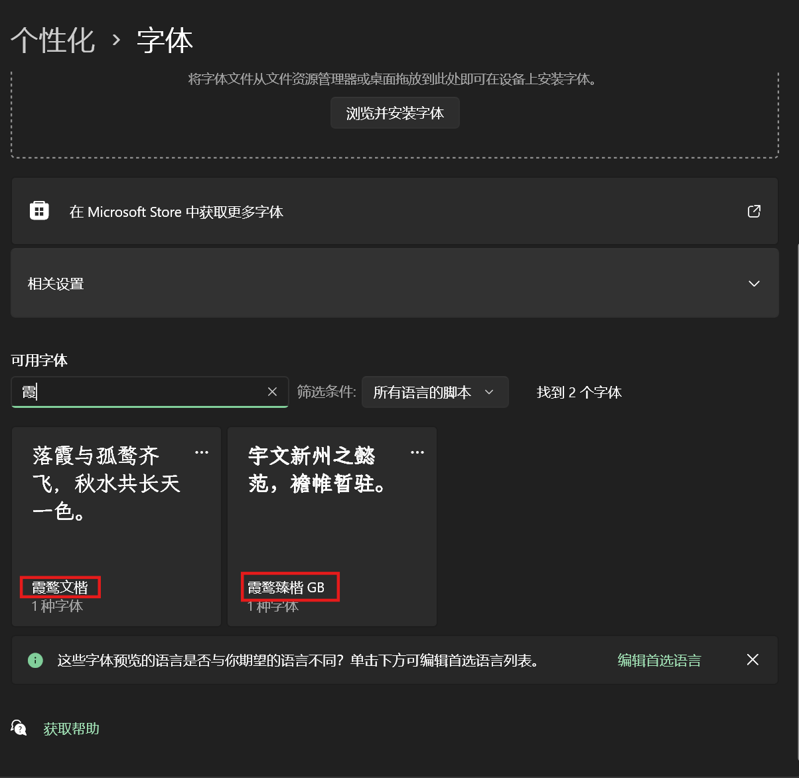This screenshot has height=778, width=799.
Task: Open the 编辑首选语言 link
Action: [x=659, y=661]
